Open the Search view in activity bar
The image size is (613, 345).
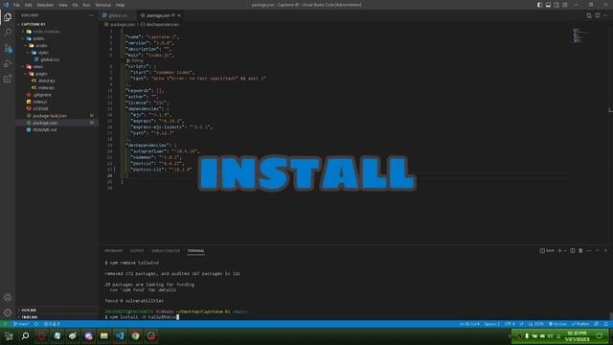(x=8, y=32)
